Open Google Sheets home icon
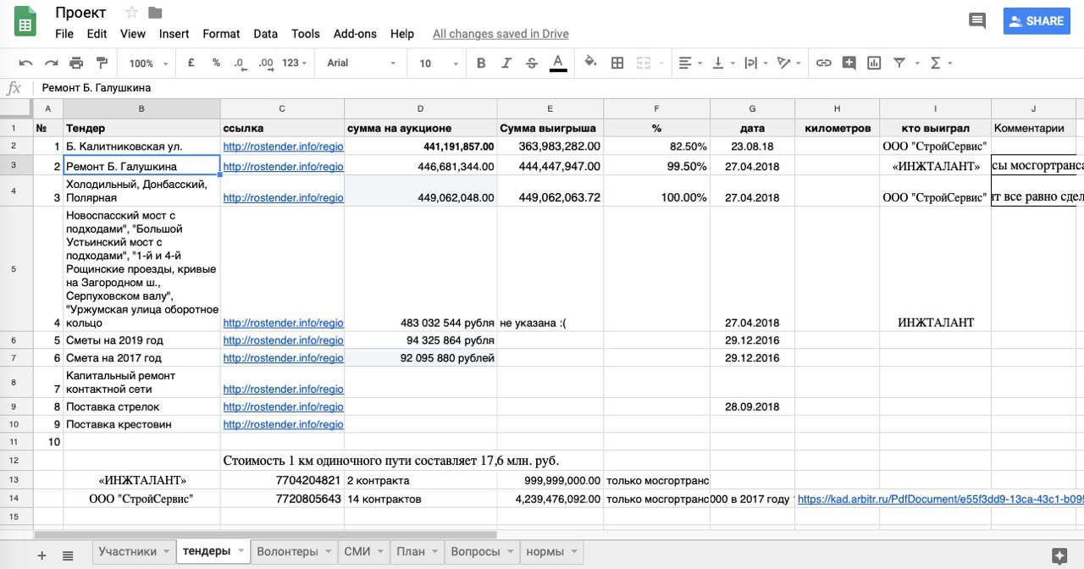 click(x=25, y=21)
